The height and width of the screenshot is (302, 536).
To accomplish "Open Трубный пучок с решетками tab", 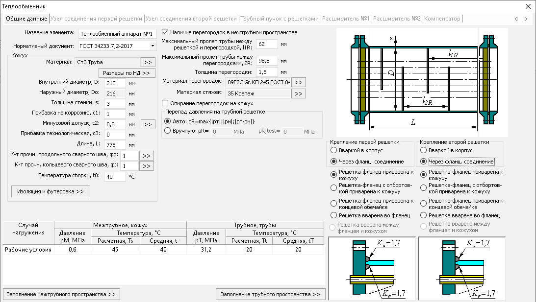I will pos(280,19).
